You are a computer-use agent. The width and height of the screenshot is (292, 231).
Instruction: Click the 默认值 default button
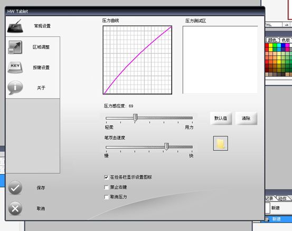point(221,118)
